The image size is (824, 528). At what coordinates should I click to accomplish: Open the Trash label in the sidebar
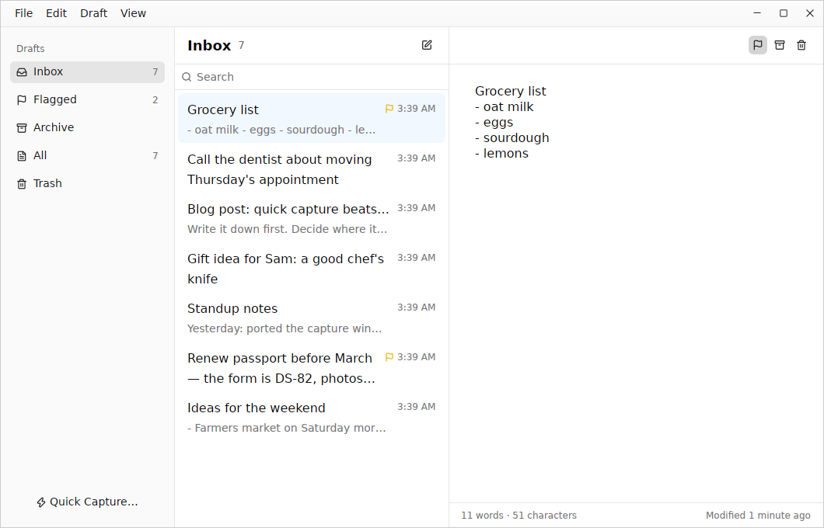(x=47, y=183)
